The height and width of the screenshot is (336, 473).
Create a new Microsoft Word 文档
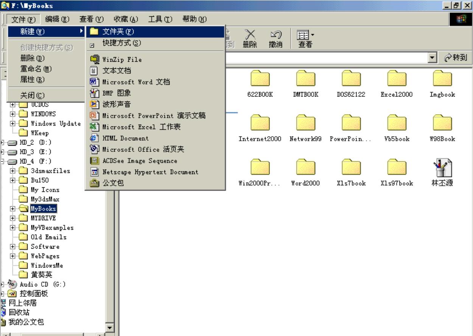click(x=155, y=82)
